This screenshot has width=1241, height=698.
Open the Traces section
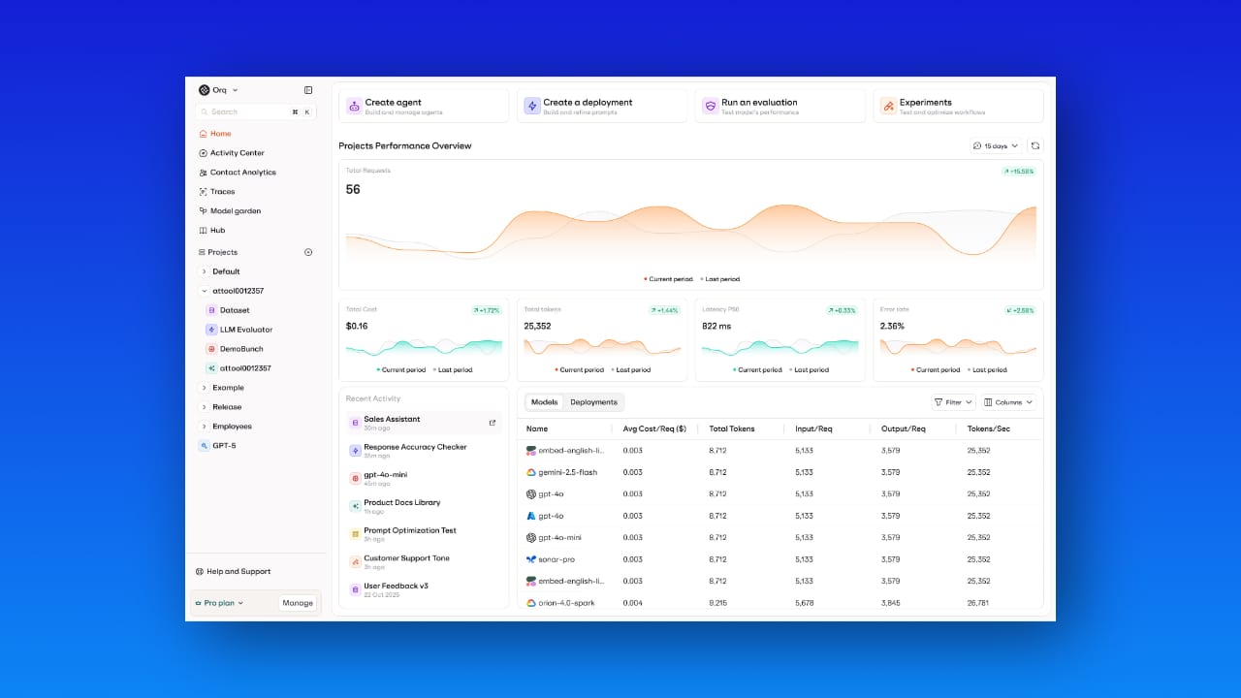[x=221, y=191]
